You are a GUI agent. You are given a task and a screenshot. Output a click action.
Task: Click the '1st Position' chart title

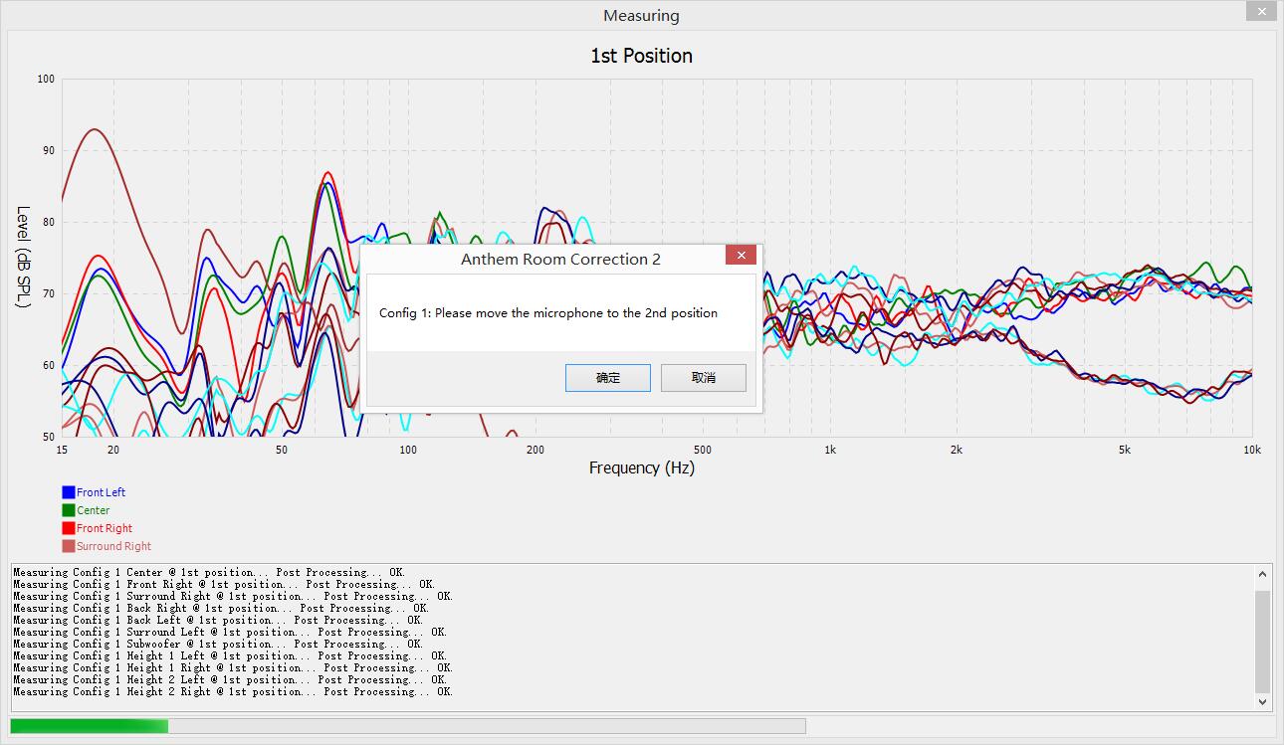coord(642,56)
